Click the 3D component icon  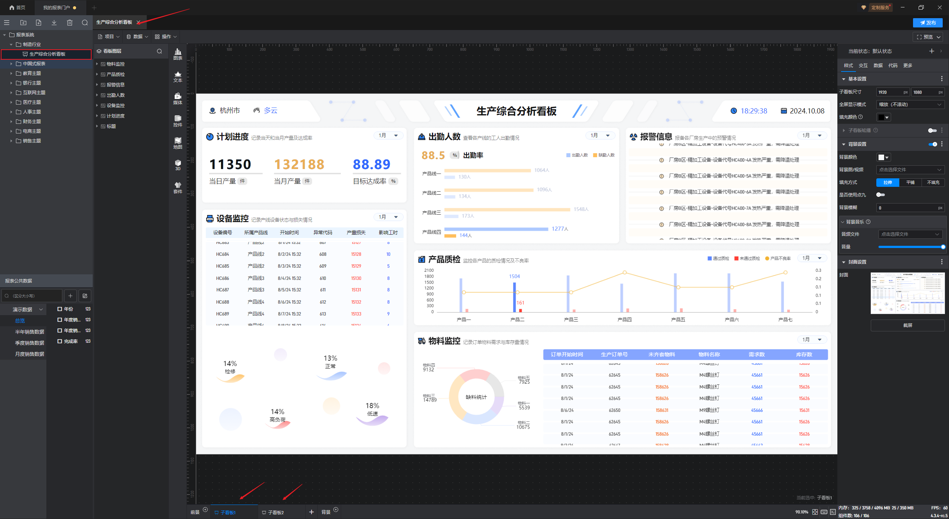coord(178,165)
